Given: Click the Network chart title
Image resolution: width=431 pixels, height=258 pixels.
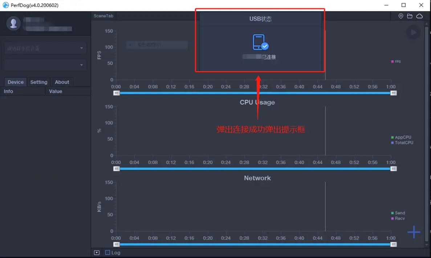Looking at the screenshot, I should click(257, 178).
